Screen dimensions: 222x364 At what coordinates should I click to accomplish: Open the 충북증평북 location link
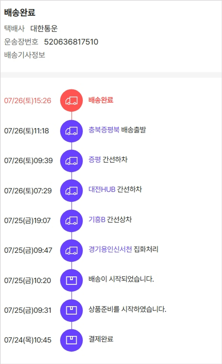pos(104,130)
